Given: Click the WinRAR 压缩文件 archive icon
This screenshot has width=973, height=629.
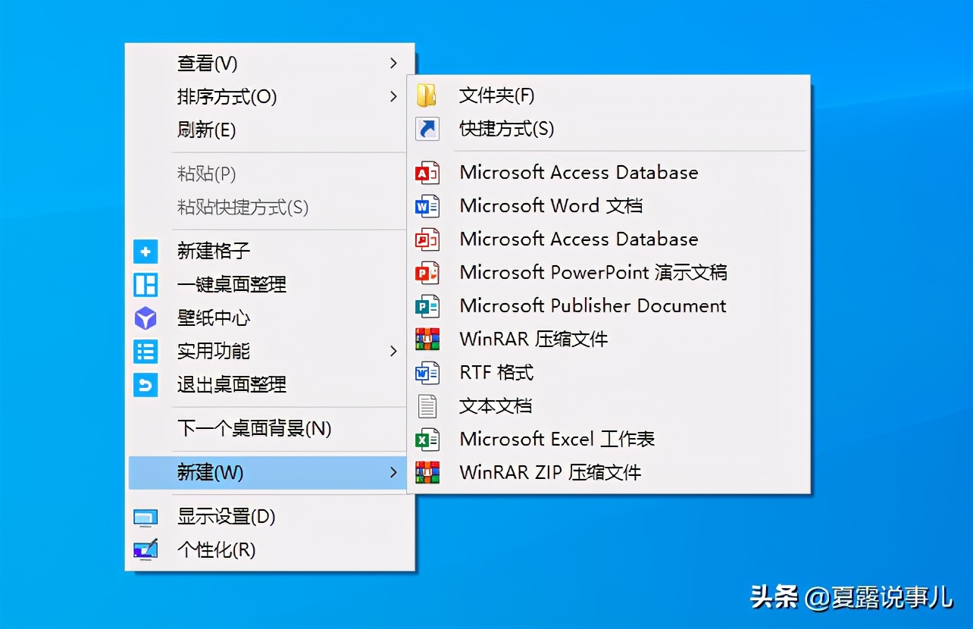Looking at the screenshot, I should pyautogui.click(x=427, y=339).
